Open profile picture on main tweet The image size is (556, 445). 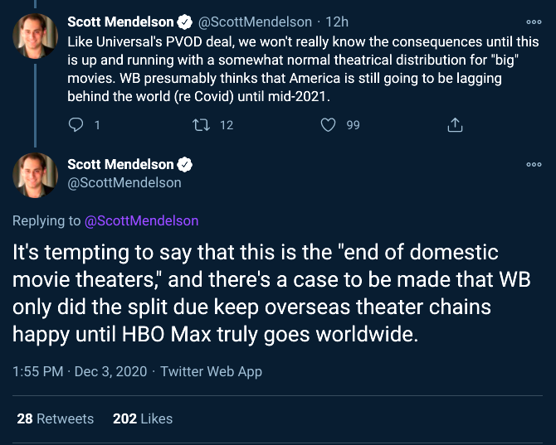(x=35, y=173)
